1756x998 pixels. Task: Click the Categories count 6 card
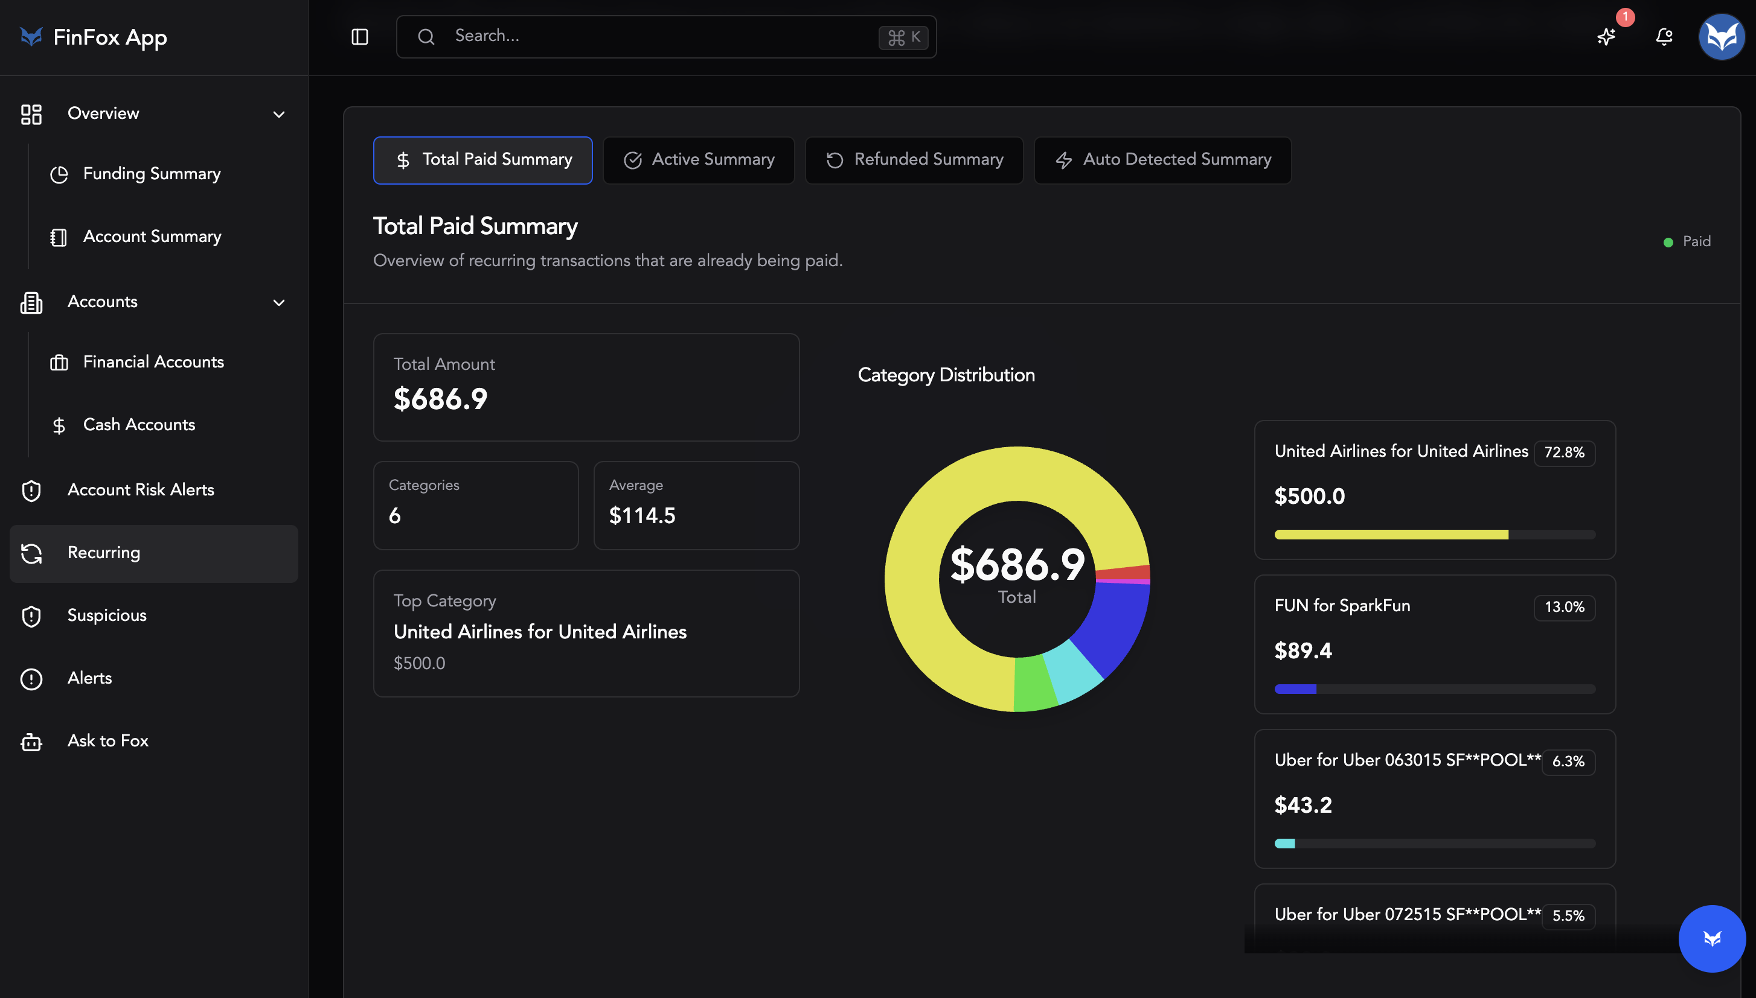click(x=475, y=505)
